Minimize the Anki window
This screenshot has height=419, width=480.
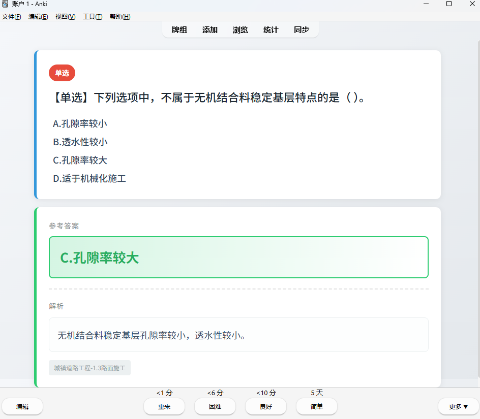click(426, 4)
